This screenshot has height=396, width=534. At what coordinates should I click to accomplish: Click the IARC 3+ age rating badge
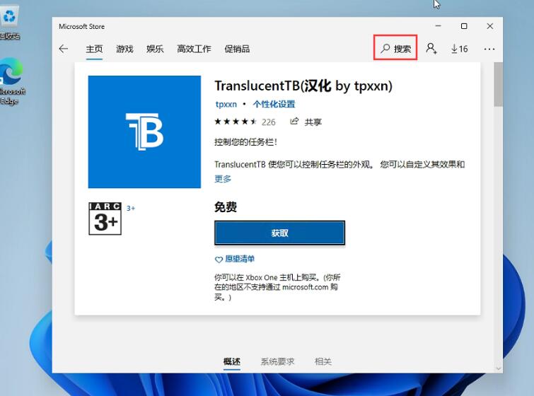tap(105, 219)
